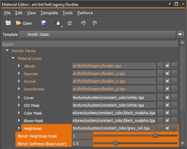Toggle the small square box in SSS Mask row
The image size is (187, 149).
click(x=160, y=105)
